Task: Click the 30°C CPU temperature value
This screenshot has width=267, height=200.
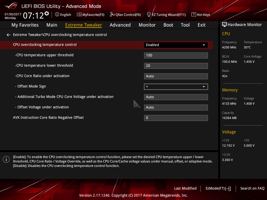Action: 247,47
